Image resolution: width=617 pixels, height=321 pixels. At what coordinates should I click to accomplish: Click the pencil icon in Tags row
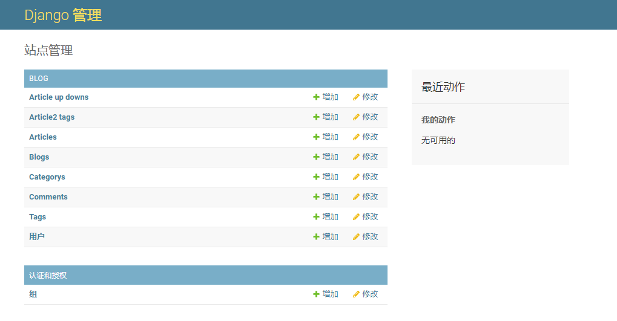[356, 216]
